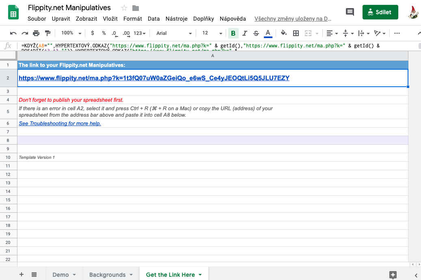Select the purple cell A8
This screenshot has width=421, height=280.
coord(213,140)
